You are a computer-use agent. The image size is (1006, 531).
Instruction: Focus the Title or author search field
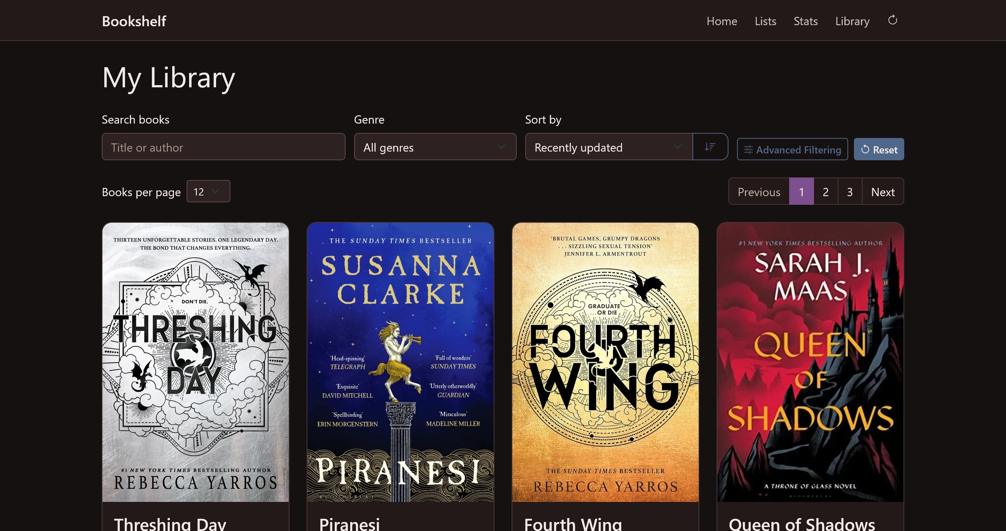coord(223,147)
